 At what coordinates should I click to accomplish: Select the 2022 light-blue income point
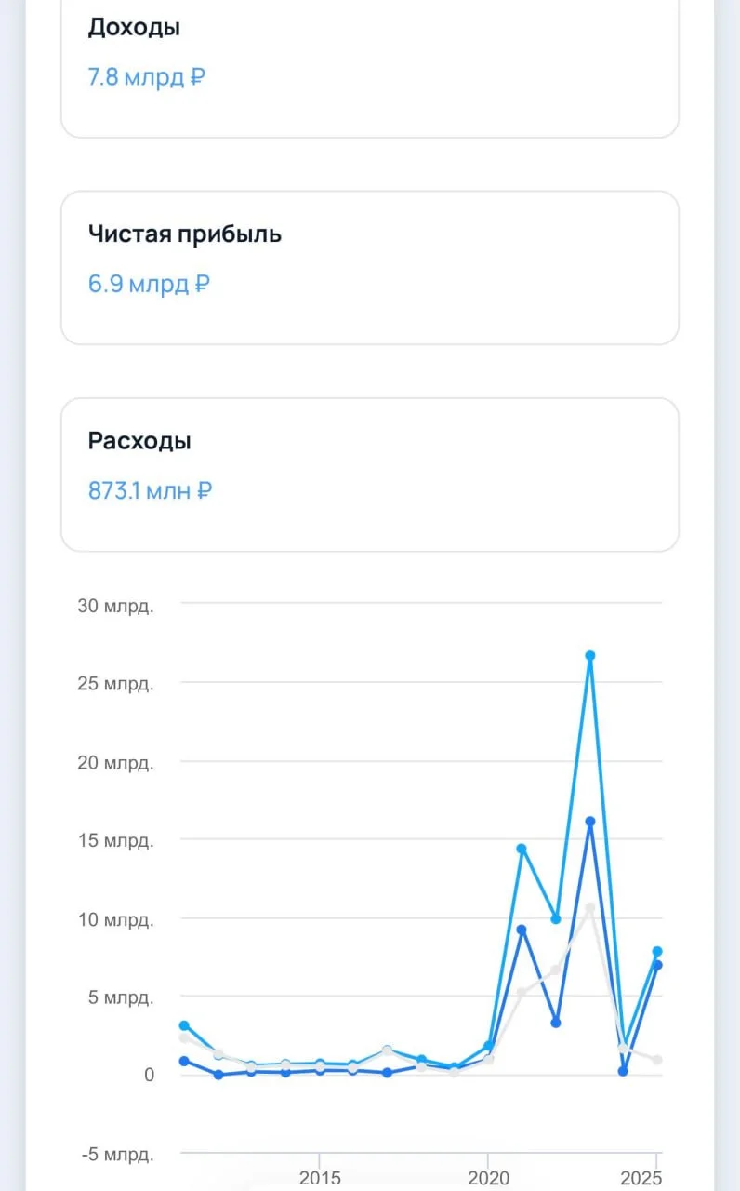(556, 918)
